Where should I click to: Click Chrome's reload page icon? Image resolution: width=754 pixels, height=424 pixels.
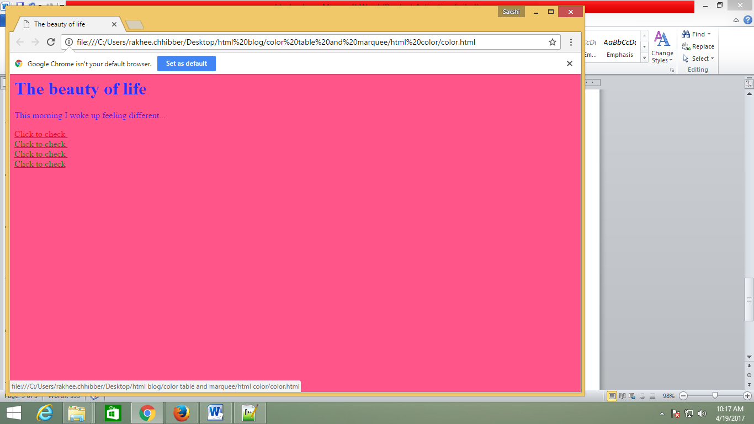(x=51, y=41)
